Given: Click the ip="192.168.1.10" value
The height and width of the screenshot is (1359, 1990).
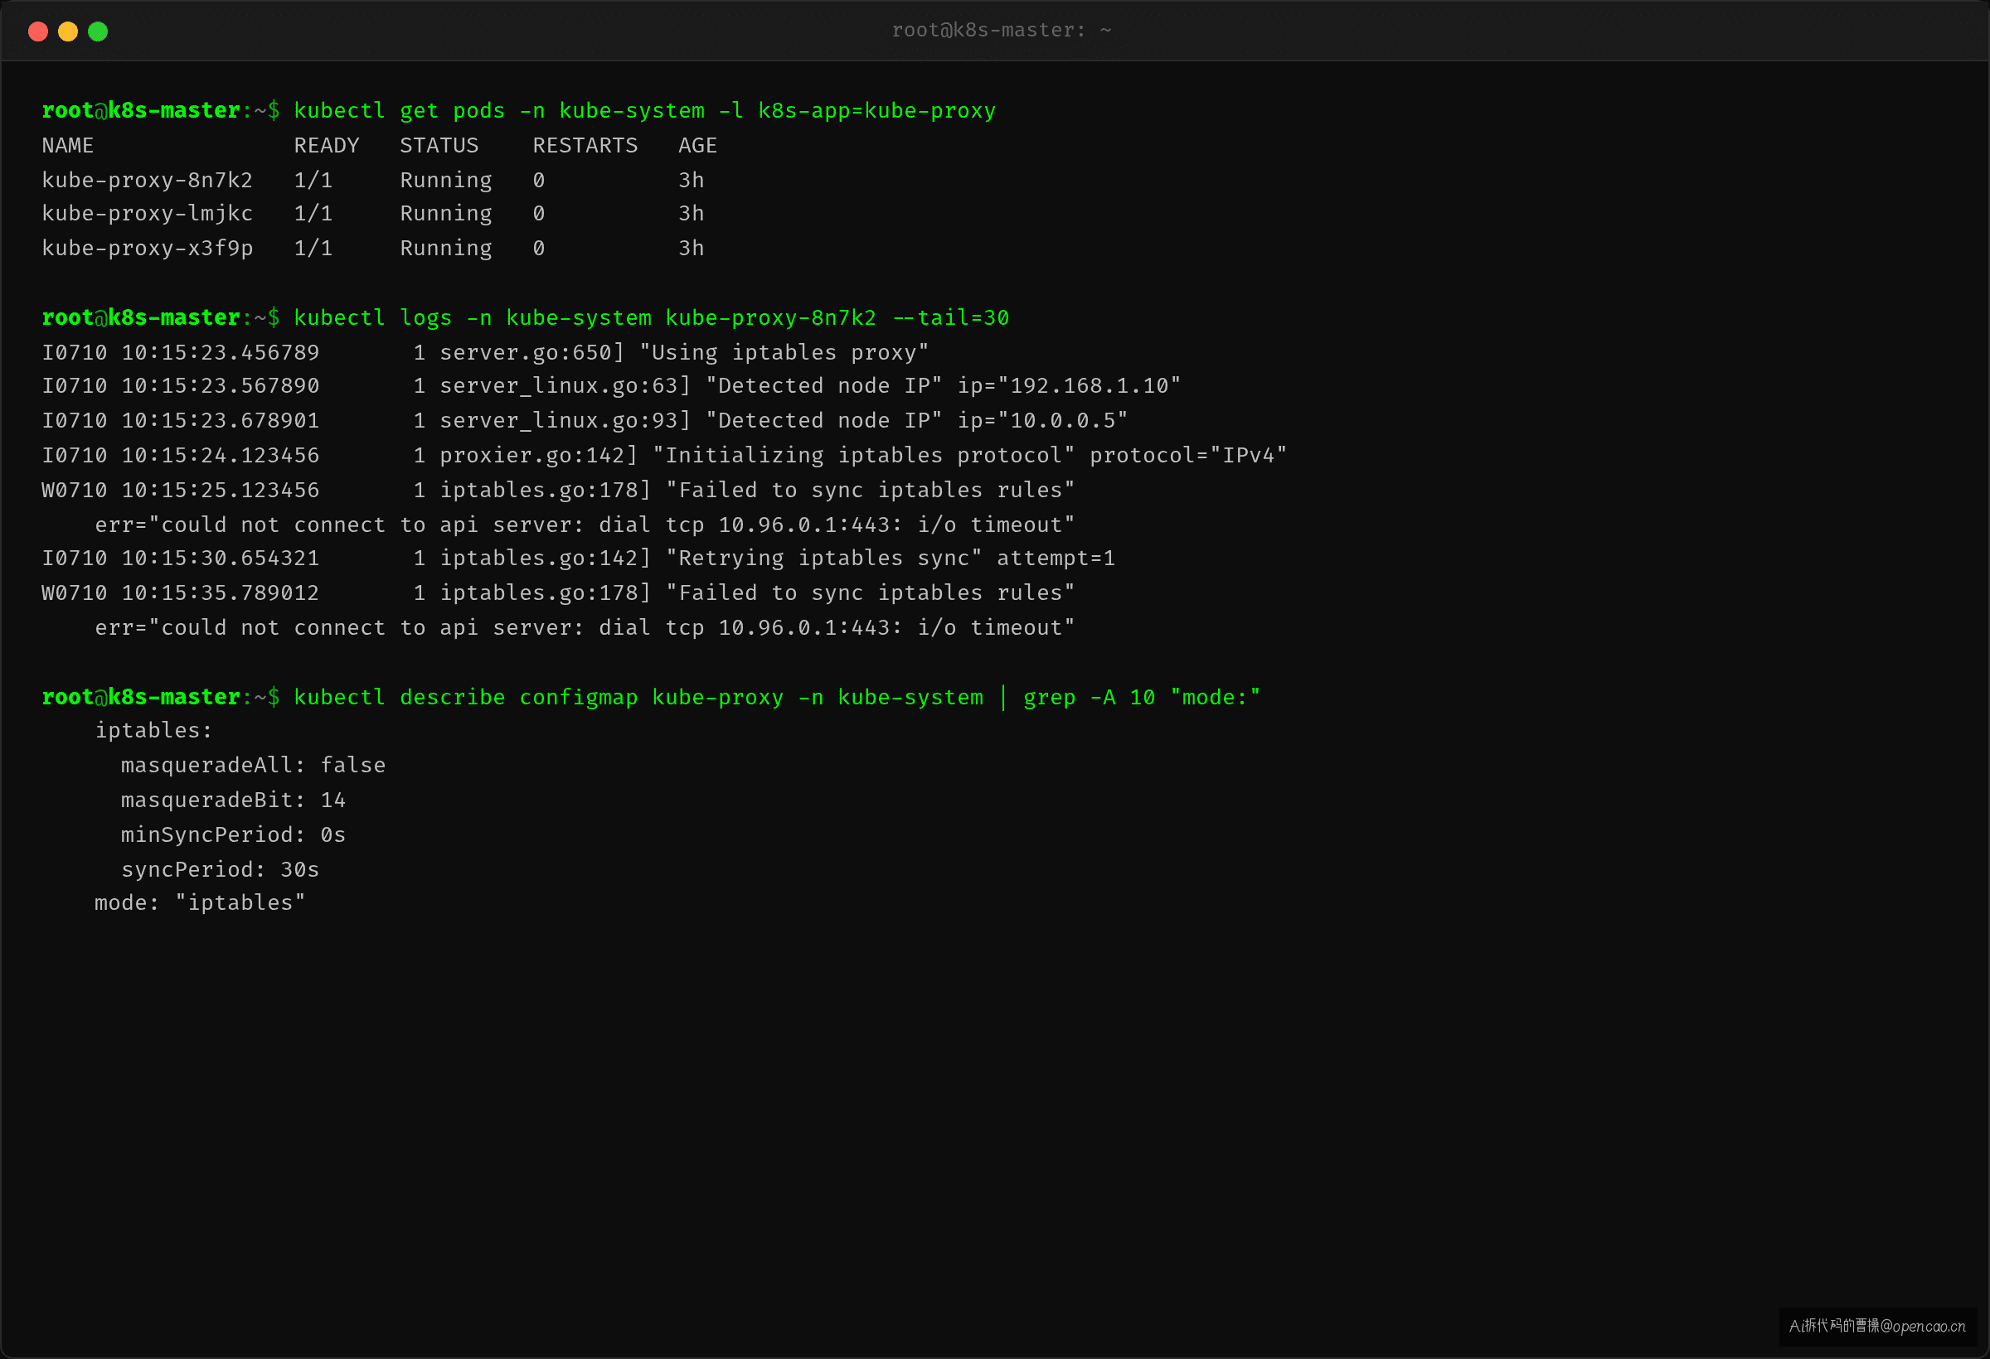Looking at the screenshot, I should coord(1069,386).
